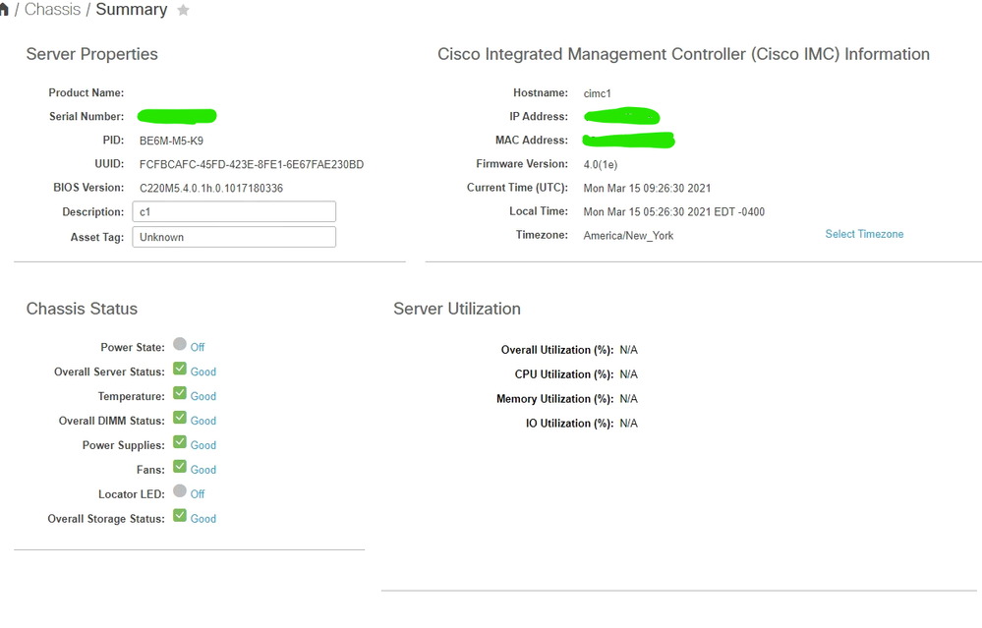Click the Overall DIMM Status green check icon
982x628 pixels.
click(180, 417)
